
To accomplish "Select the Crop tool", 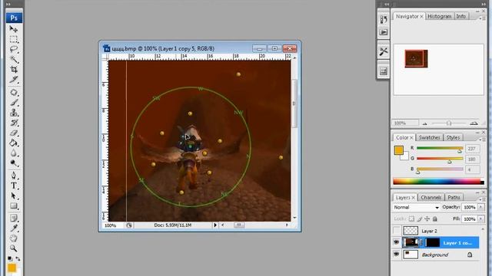I will (14, 70).
